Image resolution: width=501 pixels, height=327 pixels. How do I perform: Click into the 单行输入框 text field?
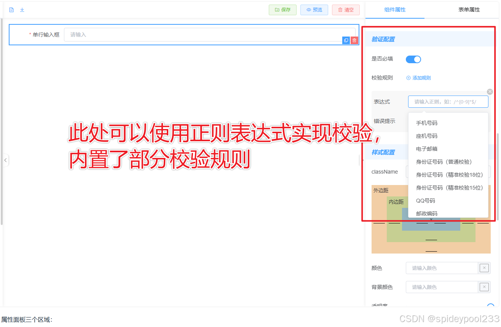(209, 35)
